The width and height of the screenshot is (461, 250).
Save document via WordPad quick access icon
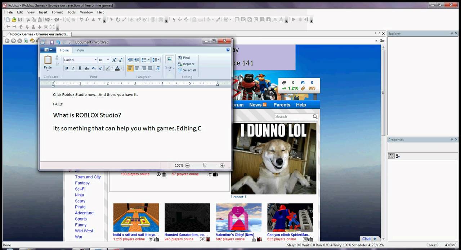[52, 42]
